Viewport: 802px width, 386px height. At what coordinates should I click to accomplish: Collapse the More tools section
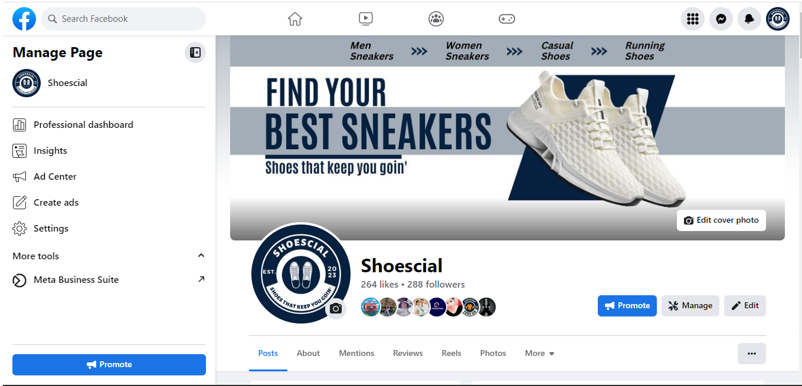point(201,256)
